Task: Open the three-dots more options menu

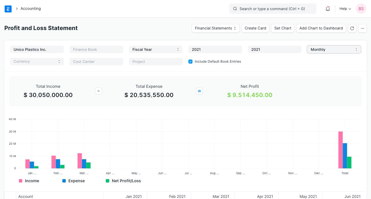Action: [x=363, y=28]
